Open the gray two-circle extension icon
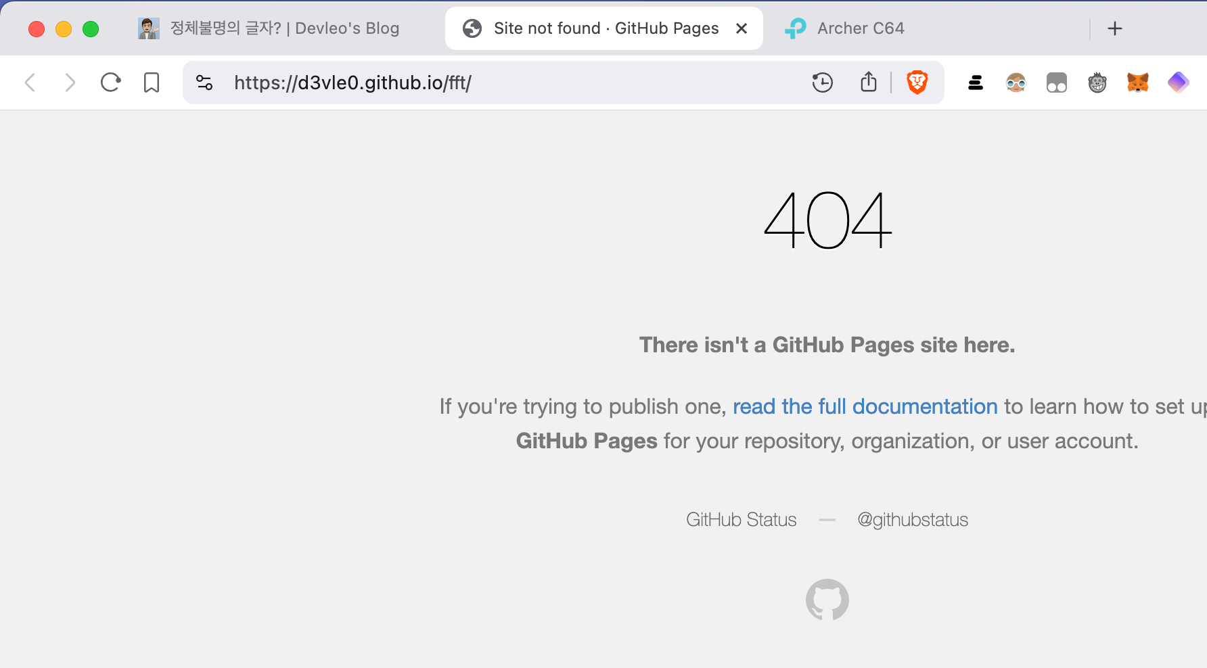The height and width of the screenshot is (668, 1207). click(x=1057, y=82)
